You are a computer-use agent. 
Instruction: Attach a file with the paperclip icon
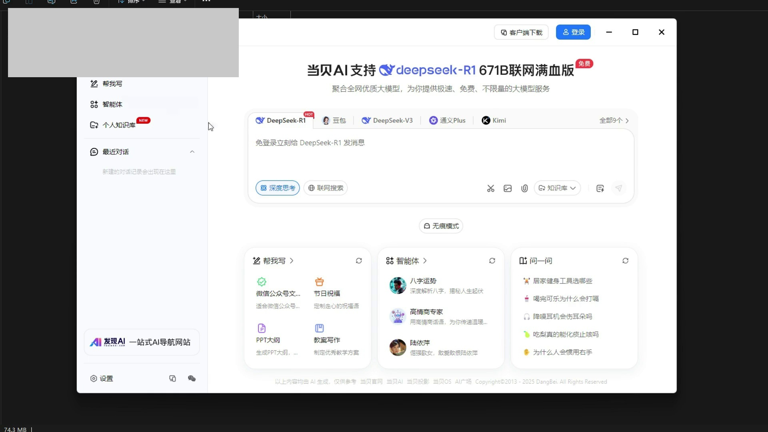pos(524,188)
